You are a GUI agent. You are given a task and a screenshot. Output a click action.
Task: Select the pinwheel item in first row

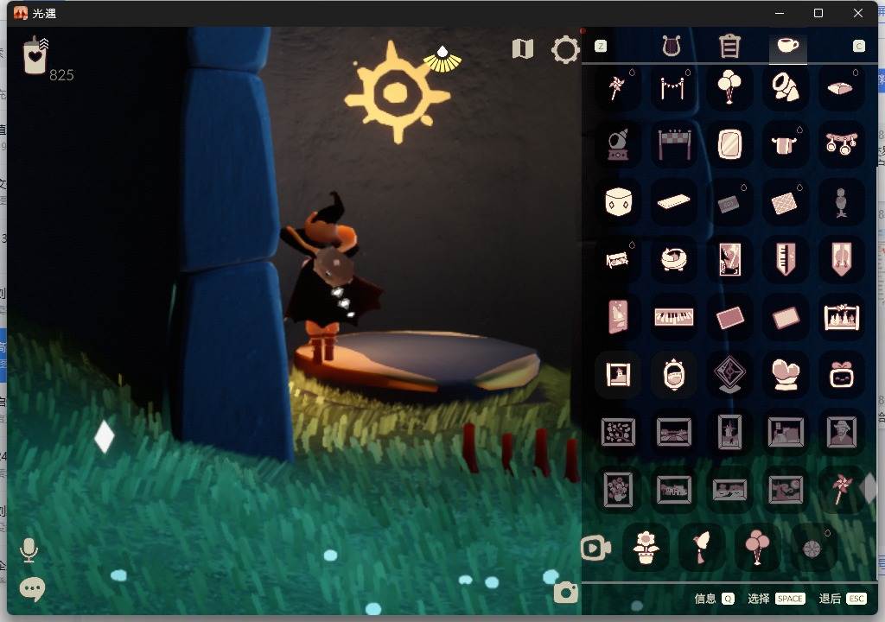[x=617, y=87]
